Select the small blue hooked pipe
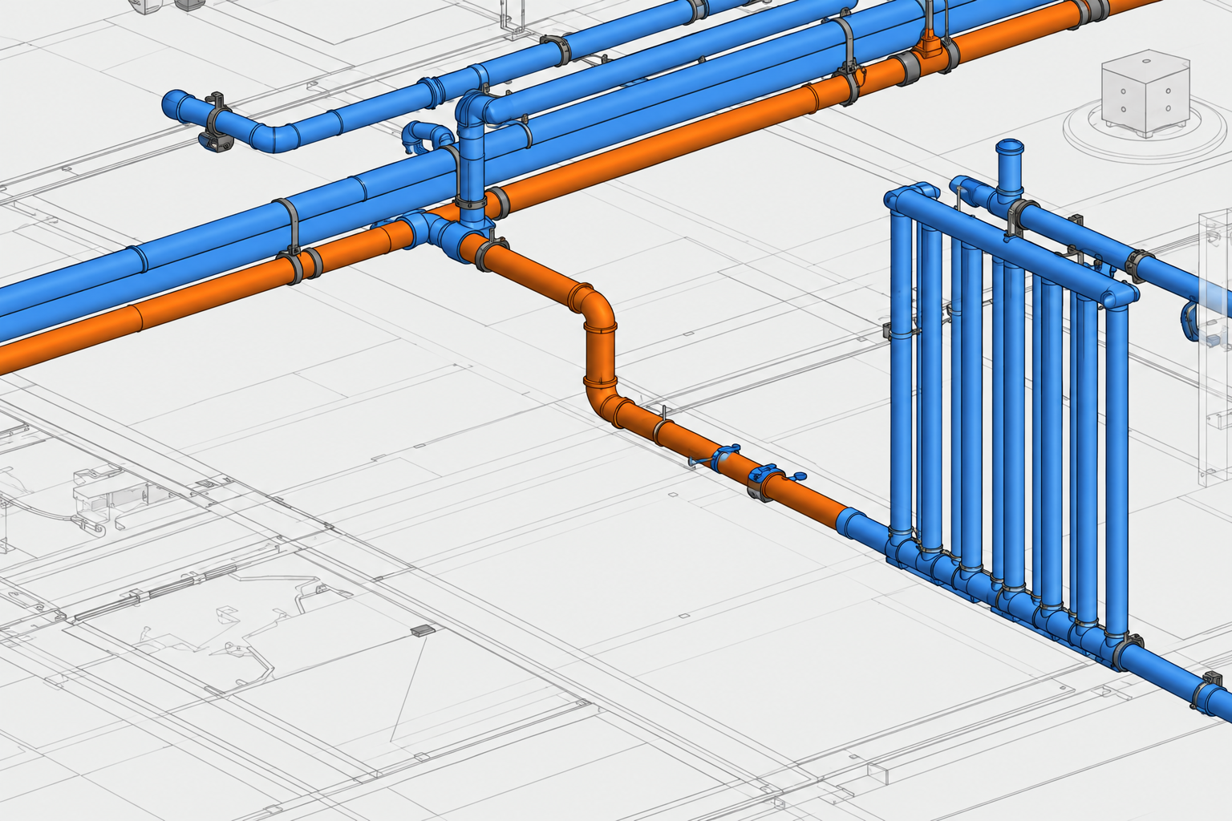The width and height of the screenshot is (1232, 821). click(x=425, y=135)
